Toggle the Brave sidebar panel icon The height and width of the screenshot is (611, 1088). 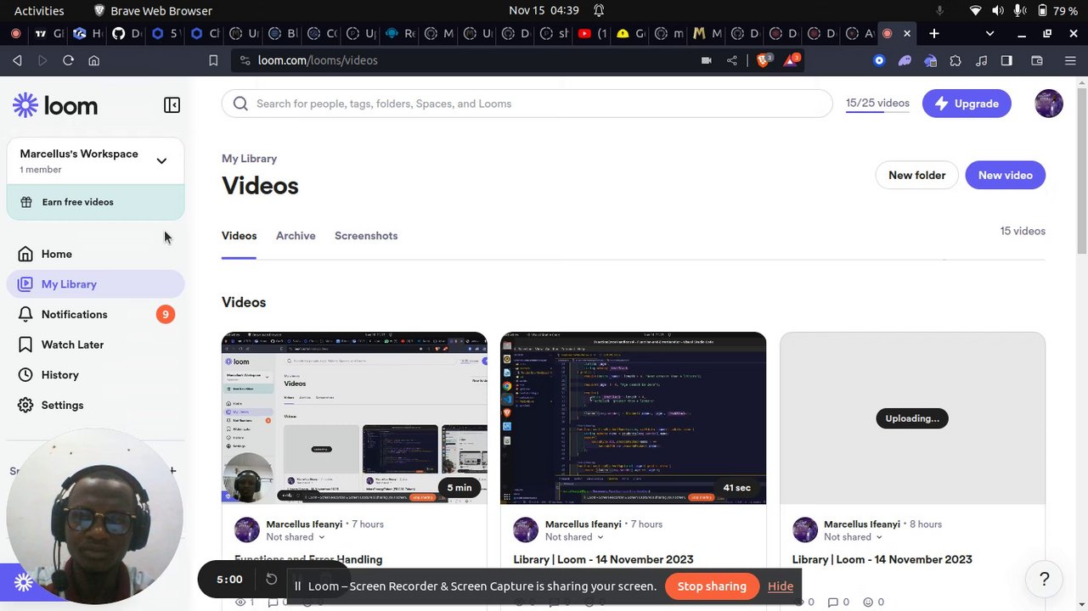tap(1006, 60)
